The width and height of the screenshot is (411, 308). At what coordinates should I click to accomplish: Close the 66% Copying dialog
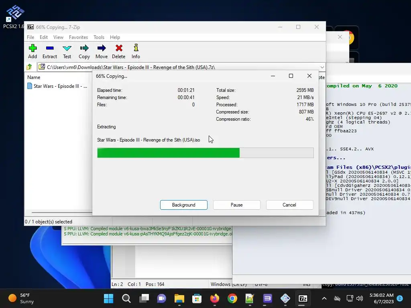pos(309,76)
